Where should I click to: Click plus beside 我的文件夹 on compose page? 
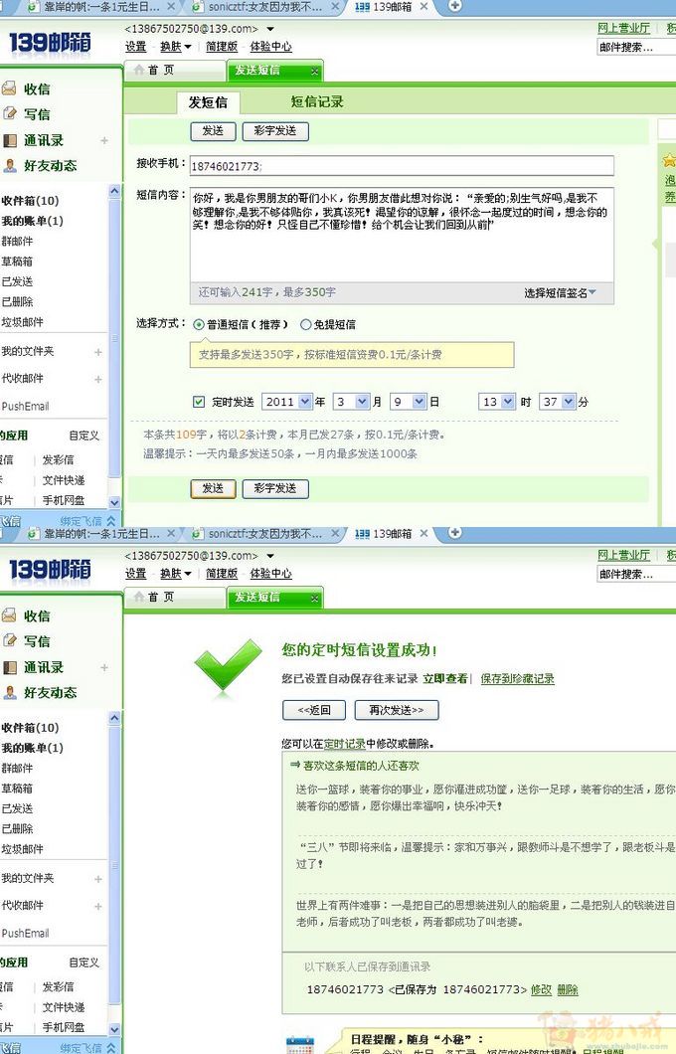tap(98, 352)
